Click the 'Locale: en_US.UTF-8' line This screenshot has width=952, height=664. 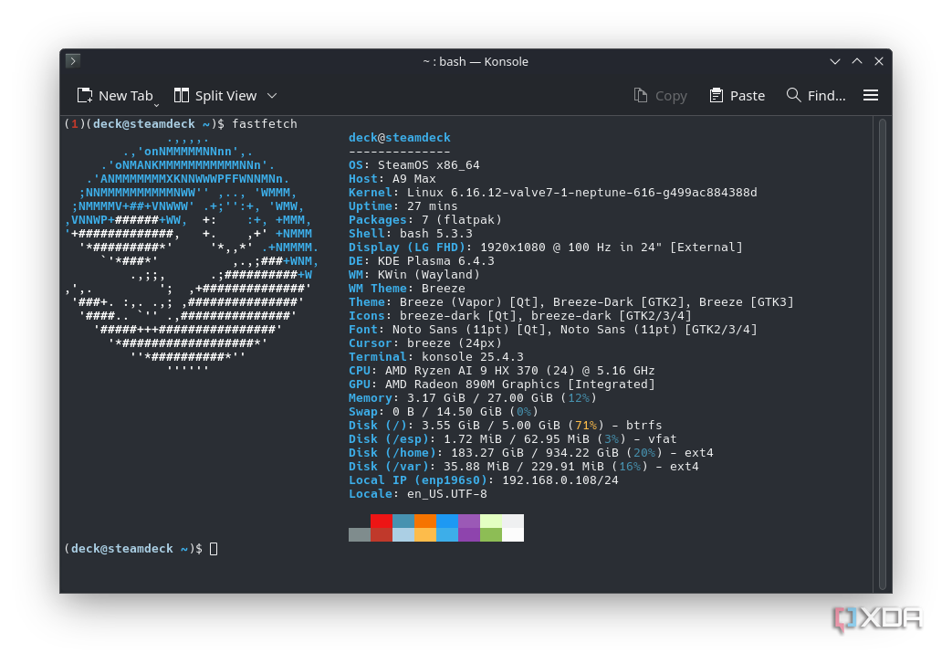click(x=418, y=494)
